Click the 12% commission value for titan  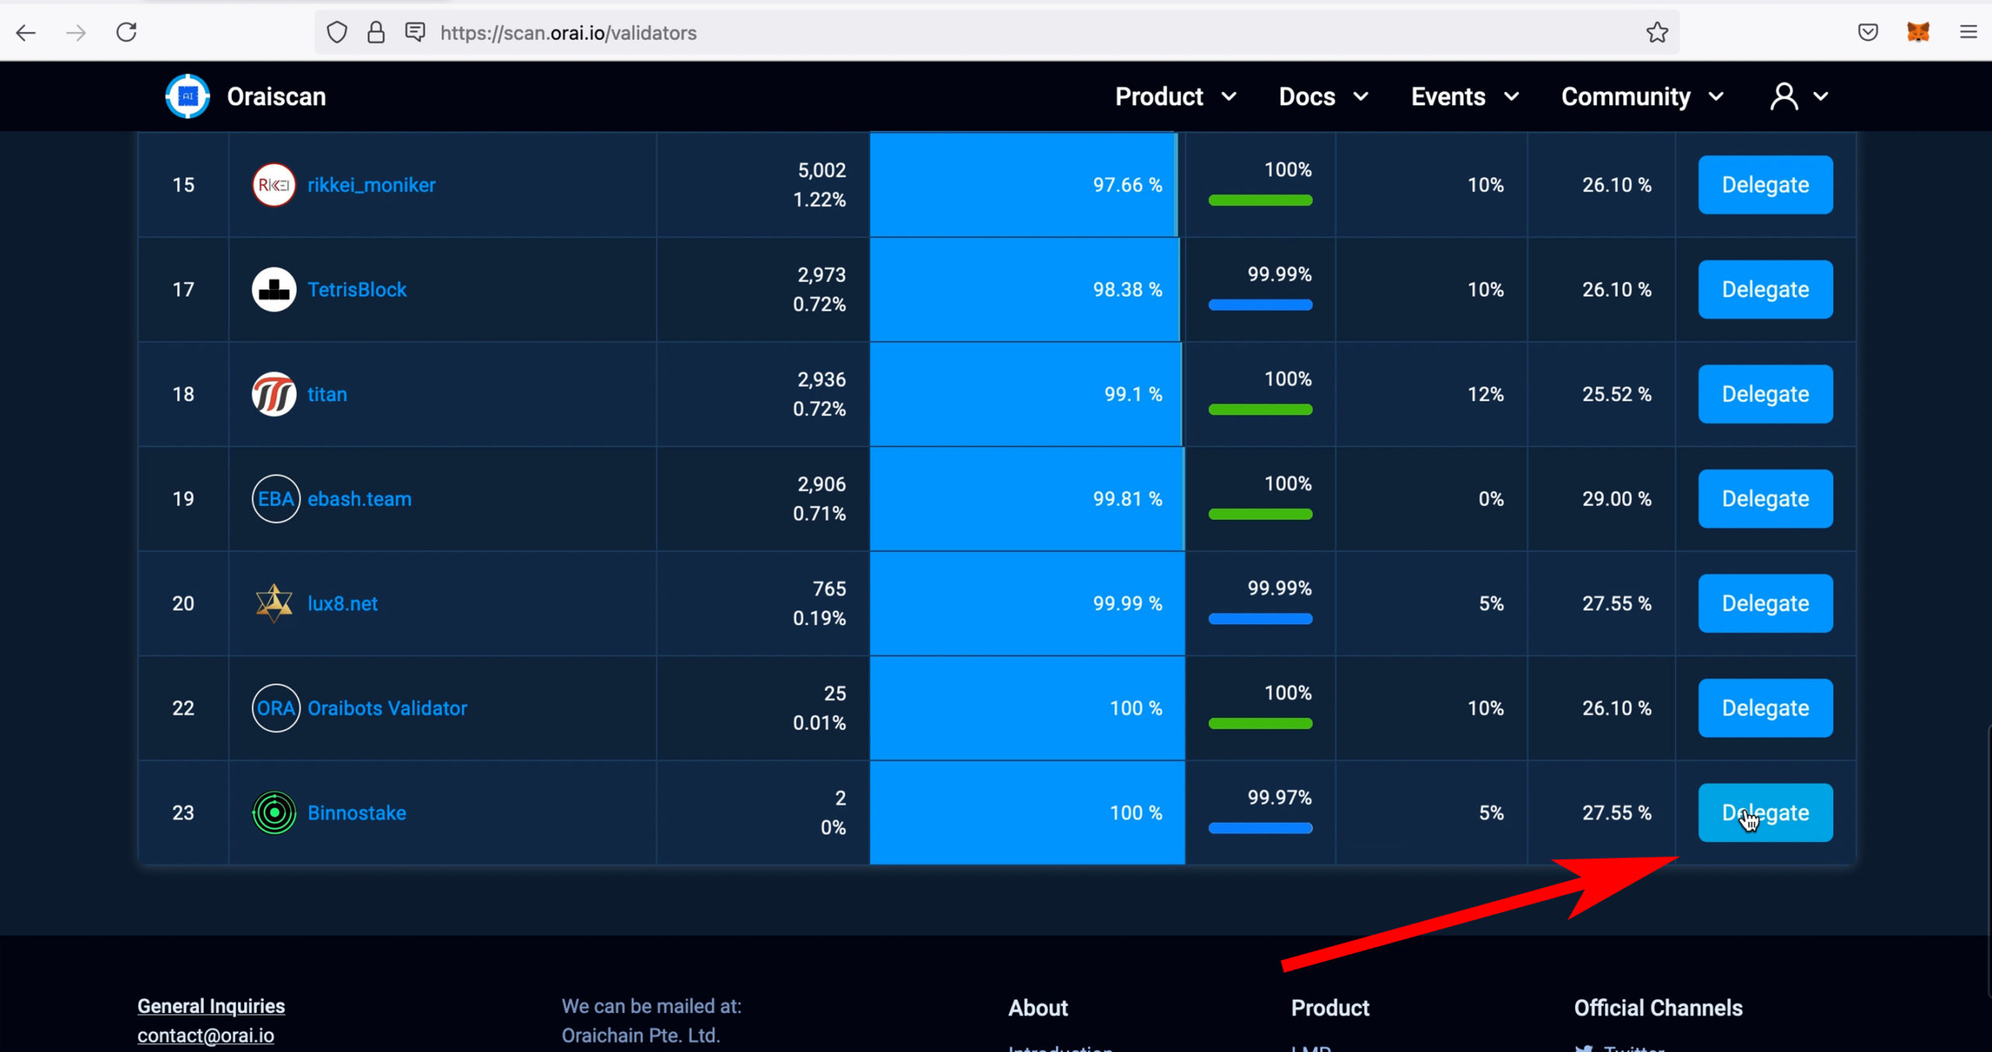(1485, 394)
